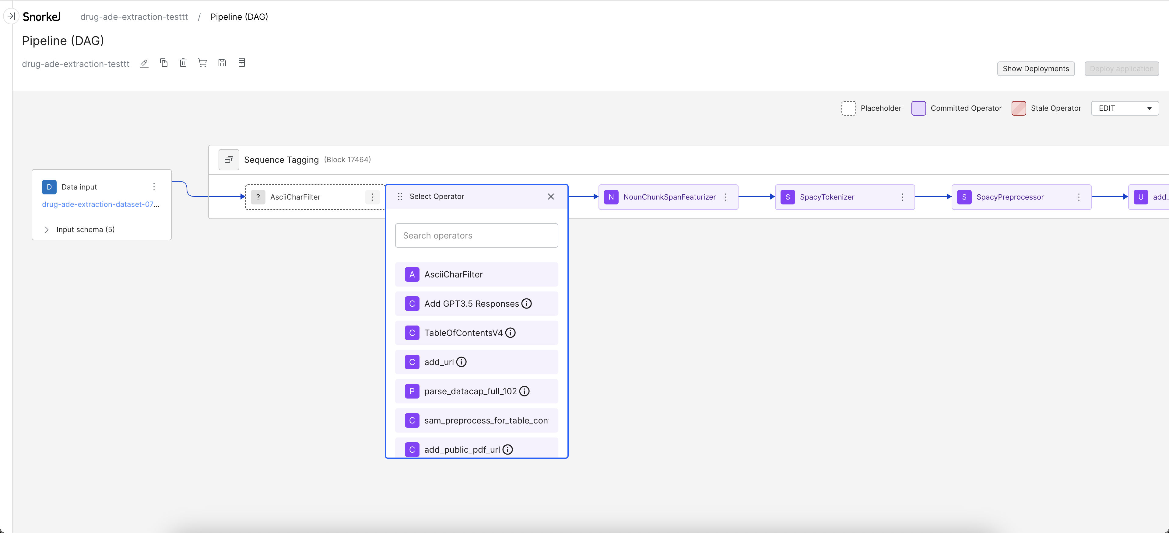Open drug-ade-extraction-testtt breadcrumb link
The image size is (1169, 533).
coord(134,17)
